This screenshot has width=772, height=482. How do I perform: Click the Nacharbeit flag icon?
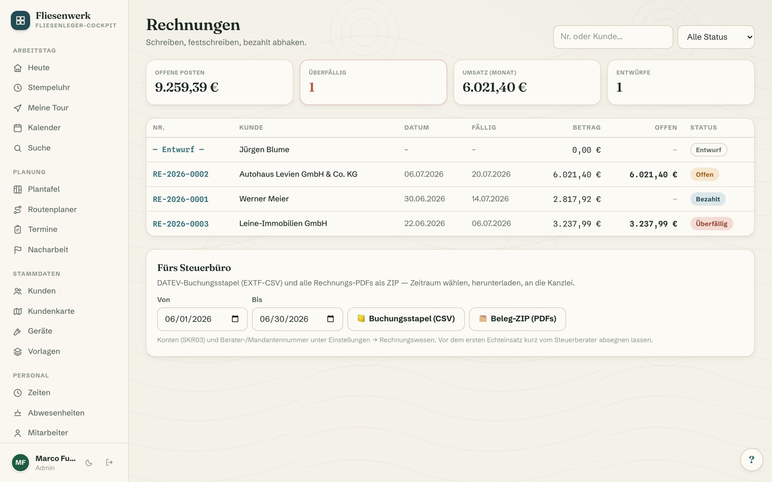[x=18, y=250]
